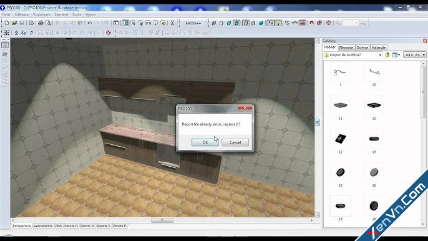Click the move up arrow icon in second toolbar
The height and width of the screenshot is (241, 428).
click(16, 33)
